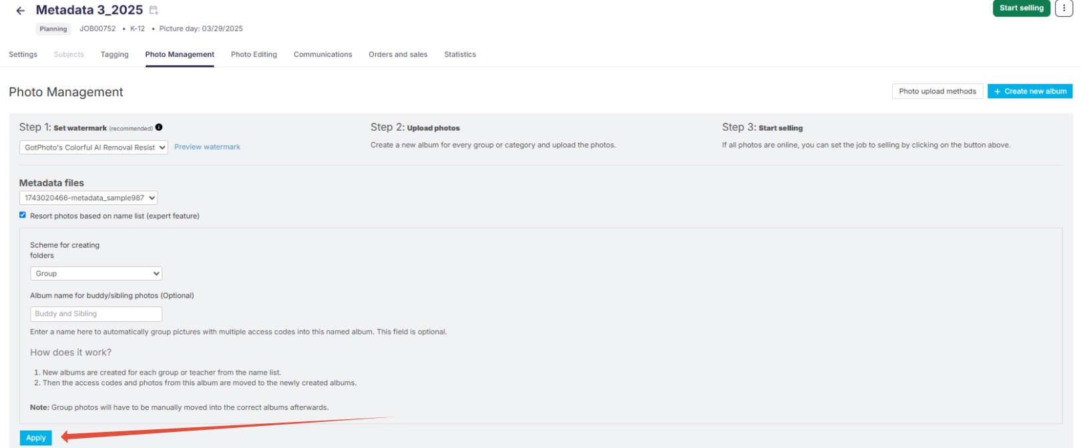The height and width of the screenshot is (448, 1081).
Task: Select the Photo Management tab
Action: [180, 55]
